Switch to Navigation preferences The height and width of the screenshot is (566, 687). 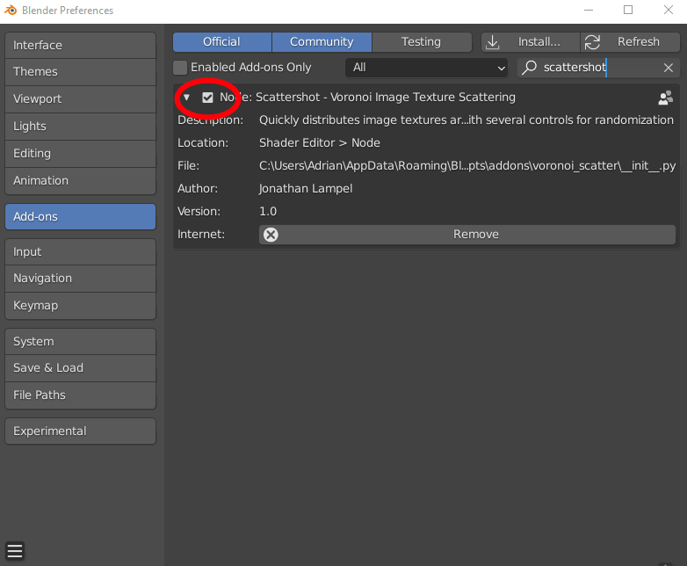[x=80, y=279]
